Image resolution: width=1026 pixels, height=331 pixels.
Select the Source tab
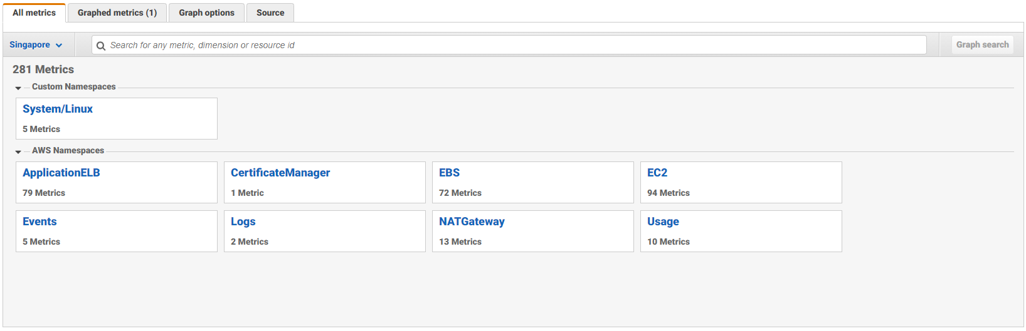pos(270,13)
